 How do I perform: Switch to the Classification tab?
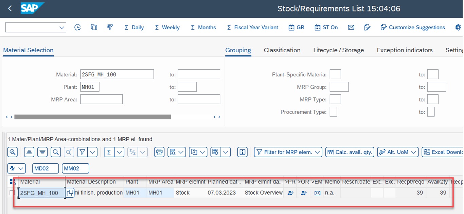[282, 50]
